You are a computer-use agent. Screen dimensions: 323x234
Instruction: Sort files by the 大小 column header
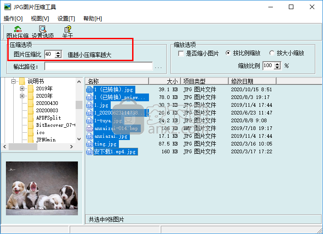coord(164,81)
